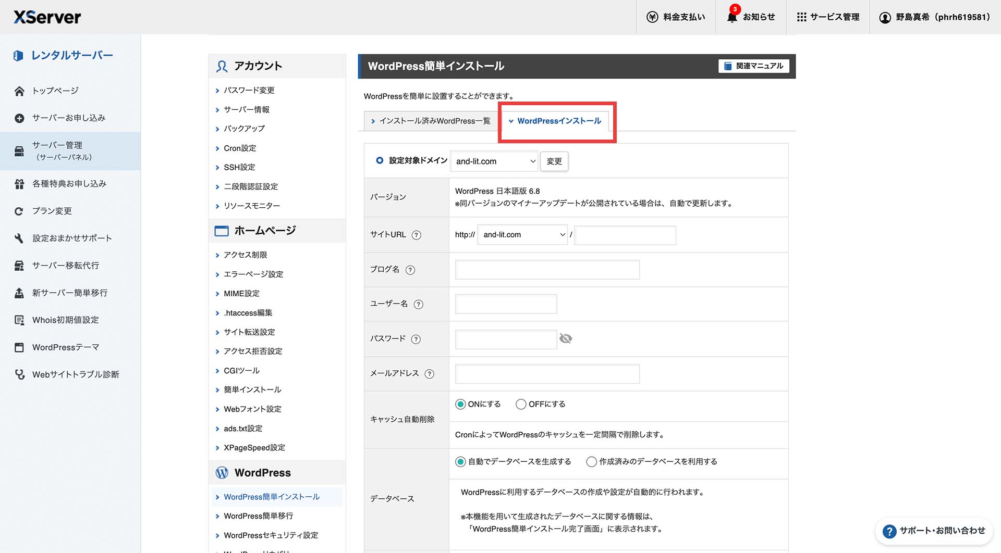This screenshot has height=553, width=1001.
Task: Open the WordPress簡単インストール sidebar link
Action: click(x=272, y=497)
